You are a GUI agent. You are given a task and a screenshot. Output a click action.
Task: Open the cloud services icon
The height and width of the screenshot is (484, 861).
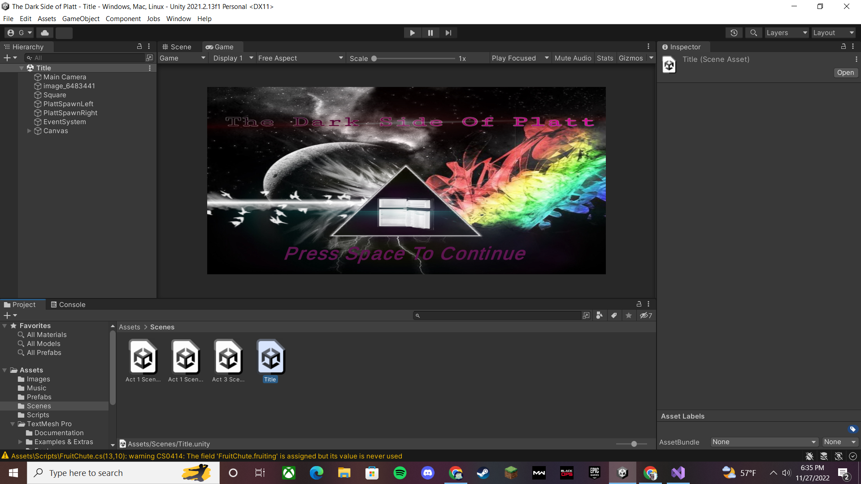click(x=45, y=33)
